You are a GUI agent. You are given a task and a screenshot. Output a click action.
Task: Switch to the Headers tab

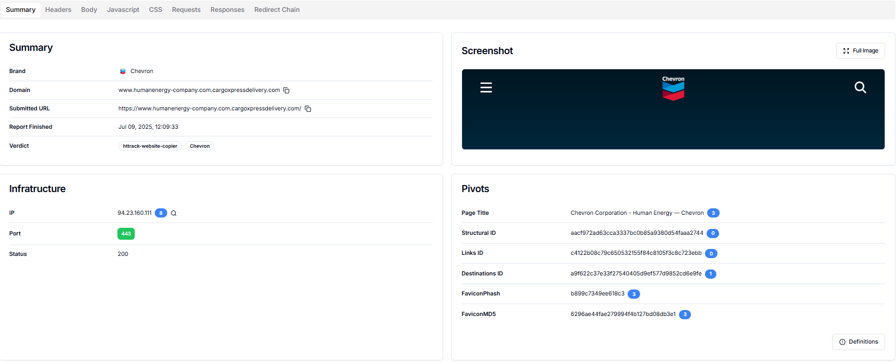tap(58, 10)
